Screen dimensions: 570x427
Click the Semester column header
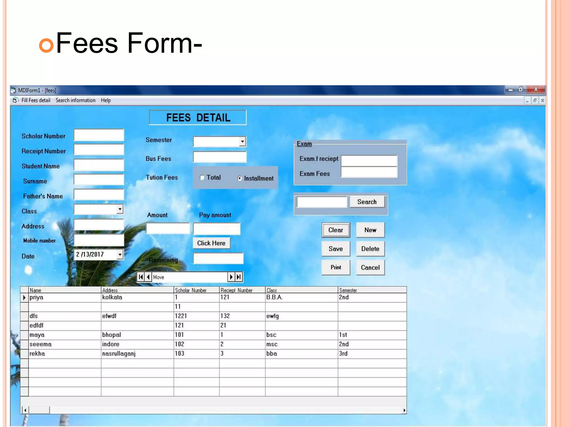[x=372, y=290]
